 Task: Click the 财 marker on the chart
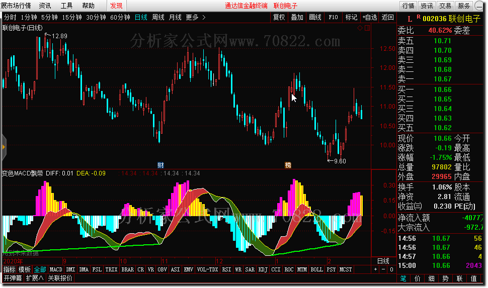click(160, 165)
